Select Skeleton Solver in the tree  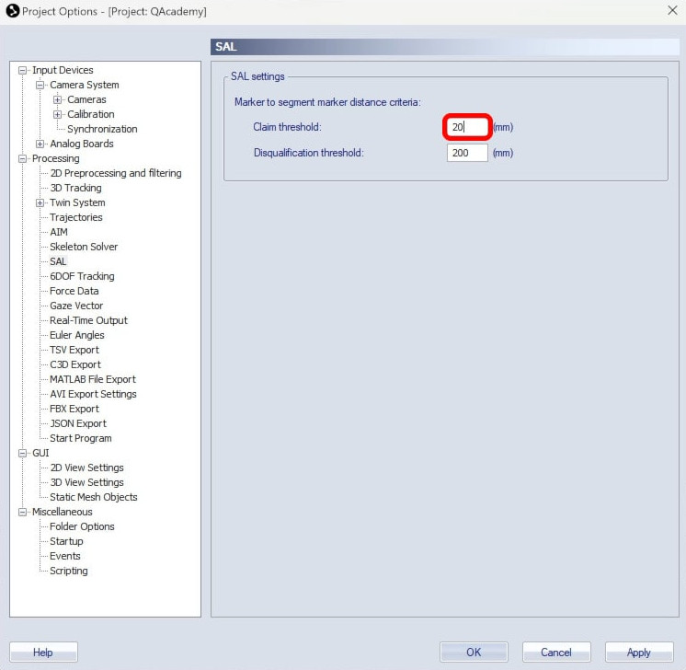(x=84, y=247)
